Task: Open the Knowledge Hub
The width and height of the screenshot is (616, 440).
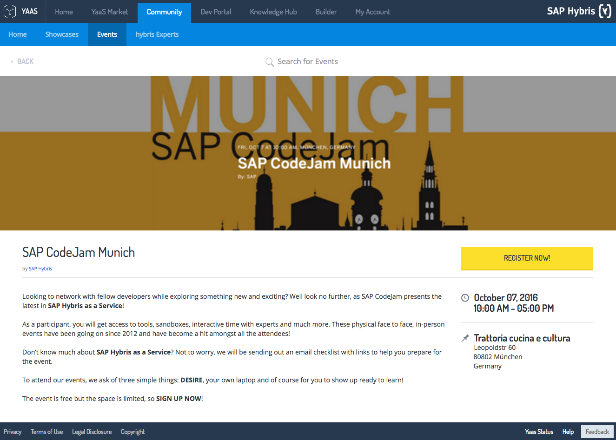Action: pos(273,12)
